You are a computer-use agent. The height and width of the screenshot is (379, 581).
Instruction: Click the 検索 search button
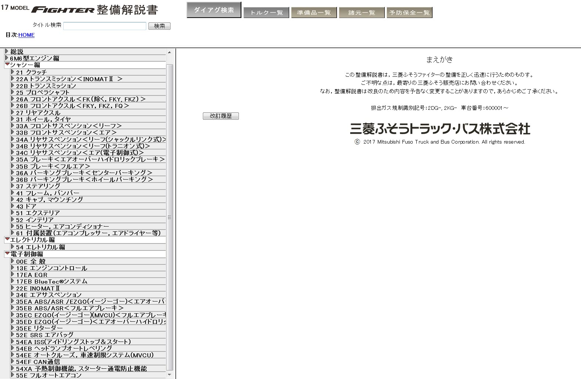coord(159,26)
